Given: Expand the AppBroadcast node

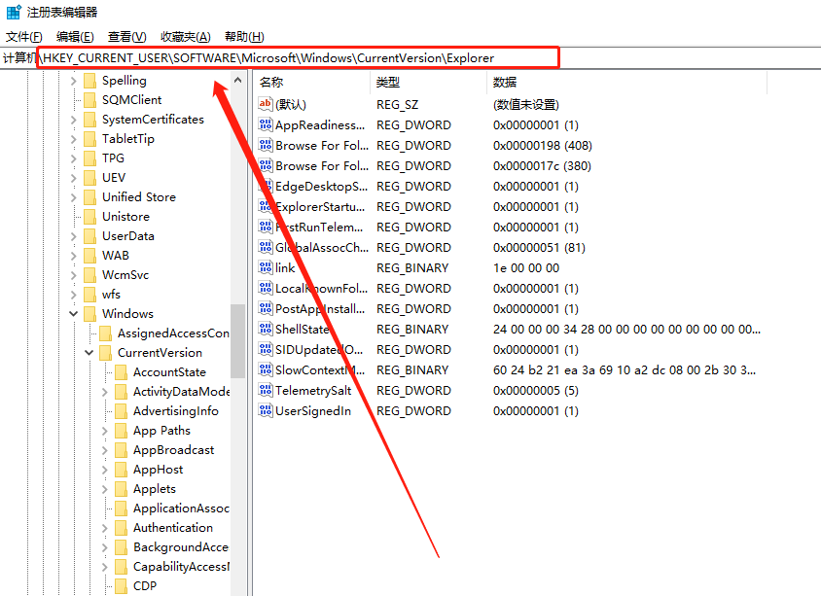Looking at the screenshot, I should [103, 449].
